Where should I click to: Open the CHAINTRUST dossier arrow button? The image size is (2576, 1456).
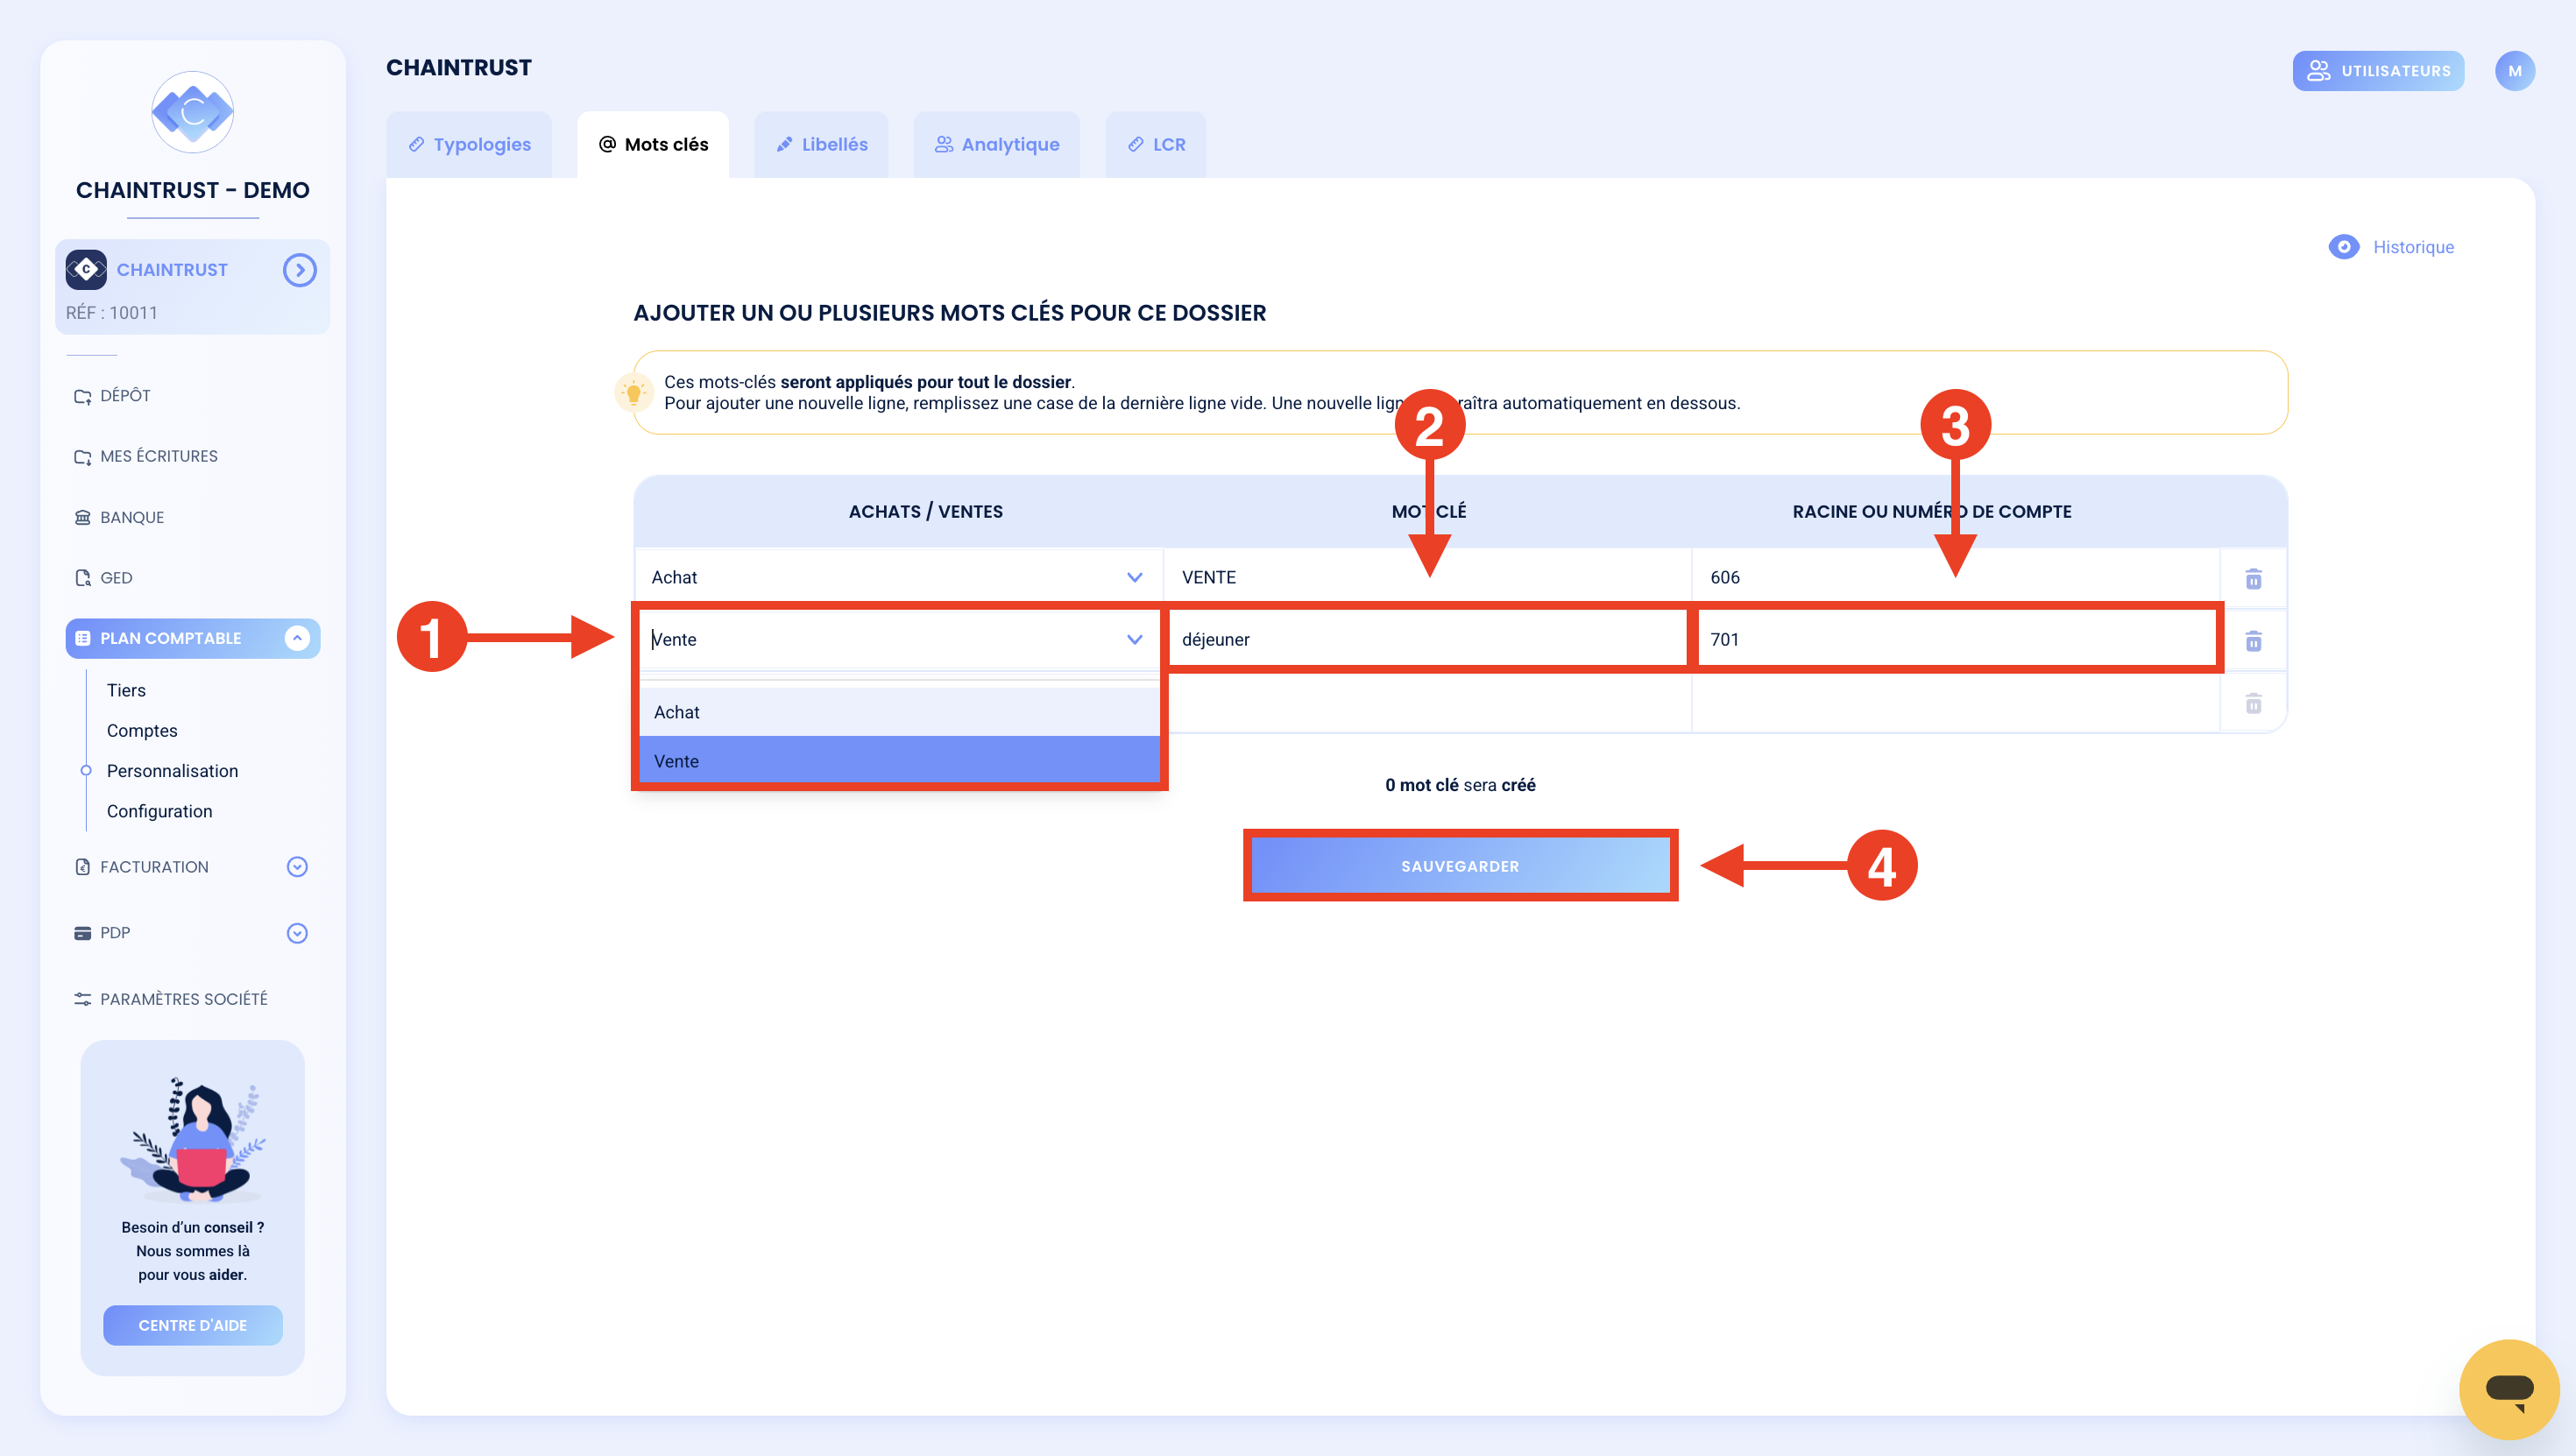pos(299,270)
